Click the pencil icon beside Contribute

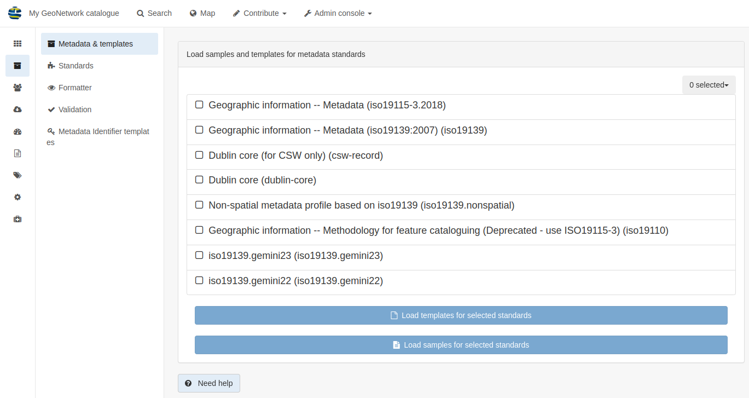236,13
